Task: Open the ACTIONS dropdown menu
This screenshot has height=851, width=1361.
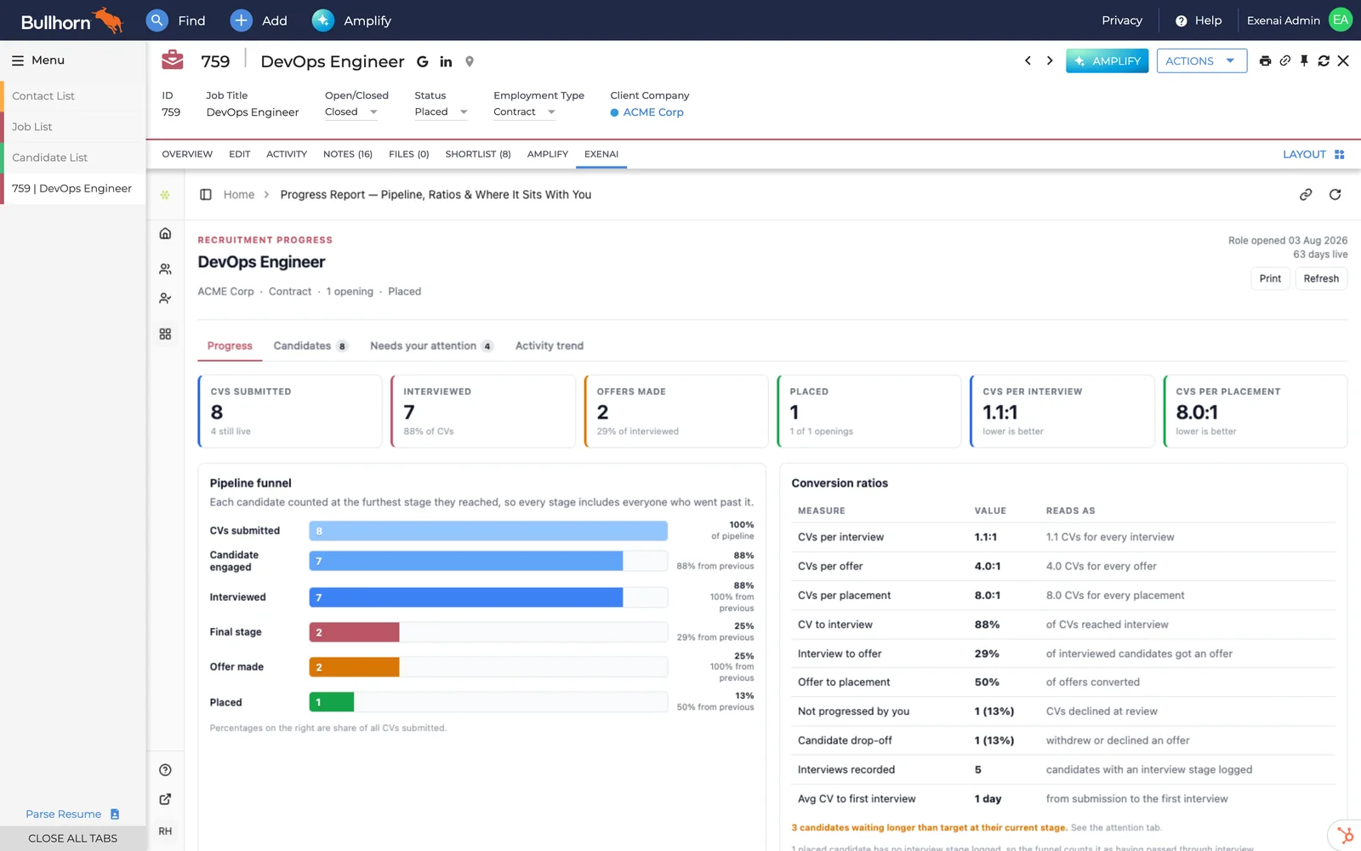Action: (1201, 61)
